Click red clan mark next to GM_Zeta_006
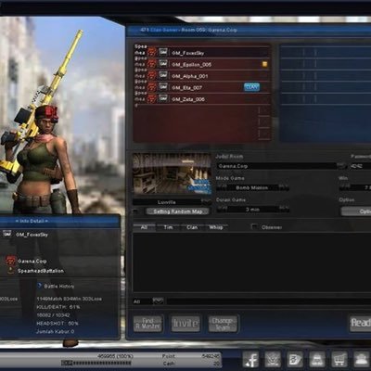The image size is (371, 371). tap(152, 98)
